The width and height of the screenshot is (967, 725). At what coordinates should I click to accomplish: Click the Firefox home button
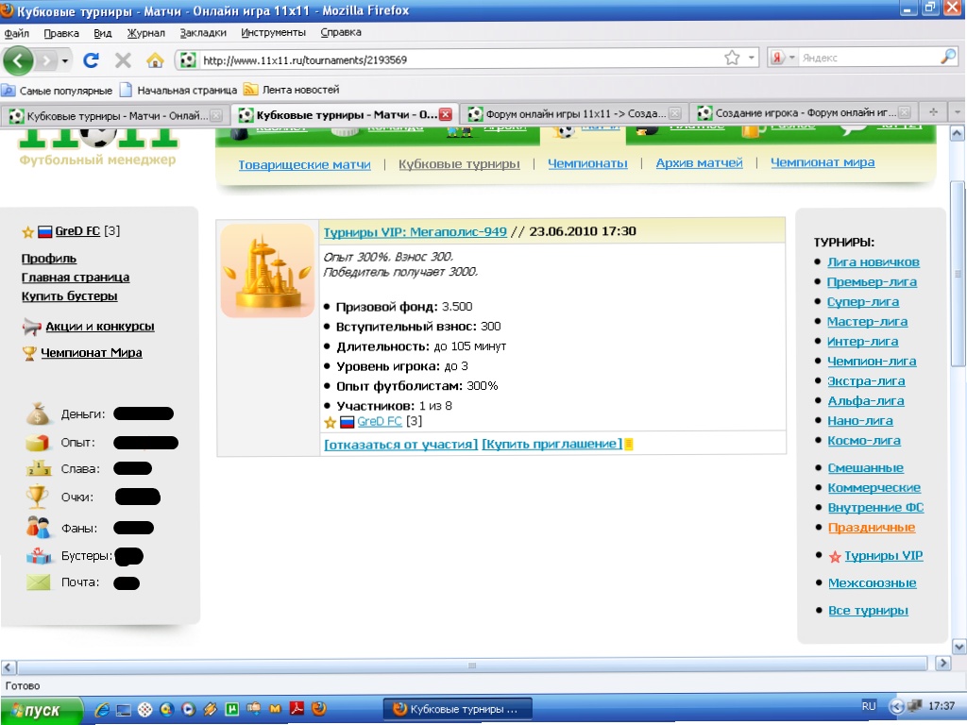coord(155,59)
